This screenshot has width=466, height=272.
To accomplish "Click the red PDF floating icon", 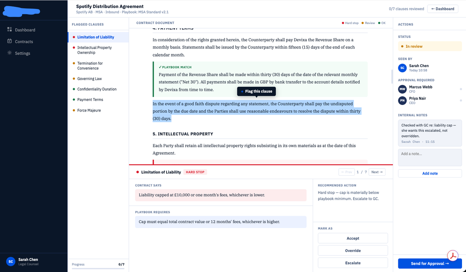I will click(x=453, y=256).
